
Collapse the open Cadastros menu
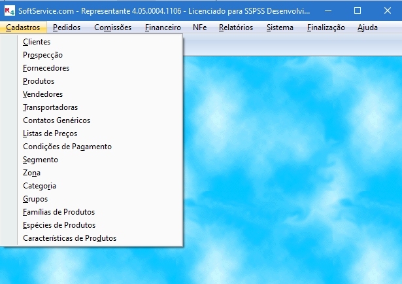pyautogui.click(x=23, y=27)
